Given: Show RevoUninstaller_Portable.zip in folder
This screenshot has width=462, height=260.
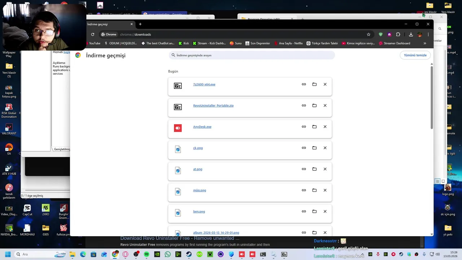Looking at the screenshot, I should coord(314,105).
